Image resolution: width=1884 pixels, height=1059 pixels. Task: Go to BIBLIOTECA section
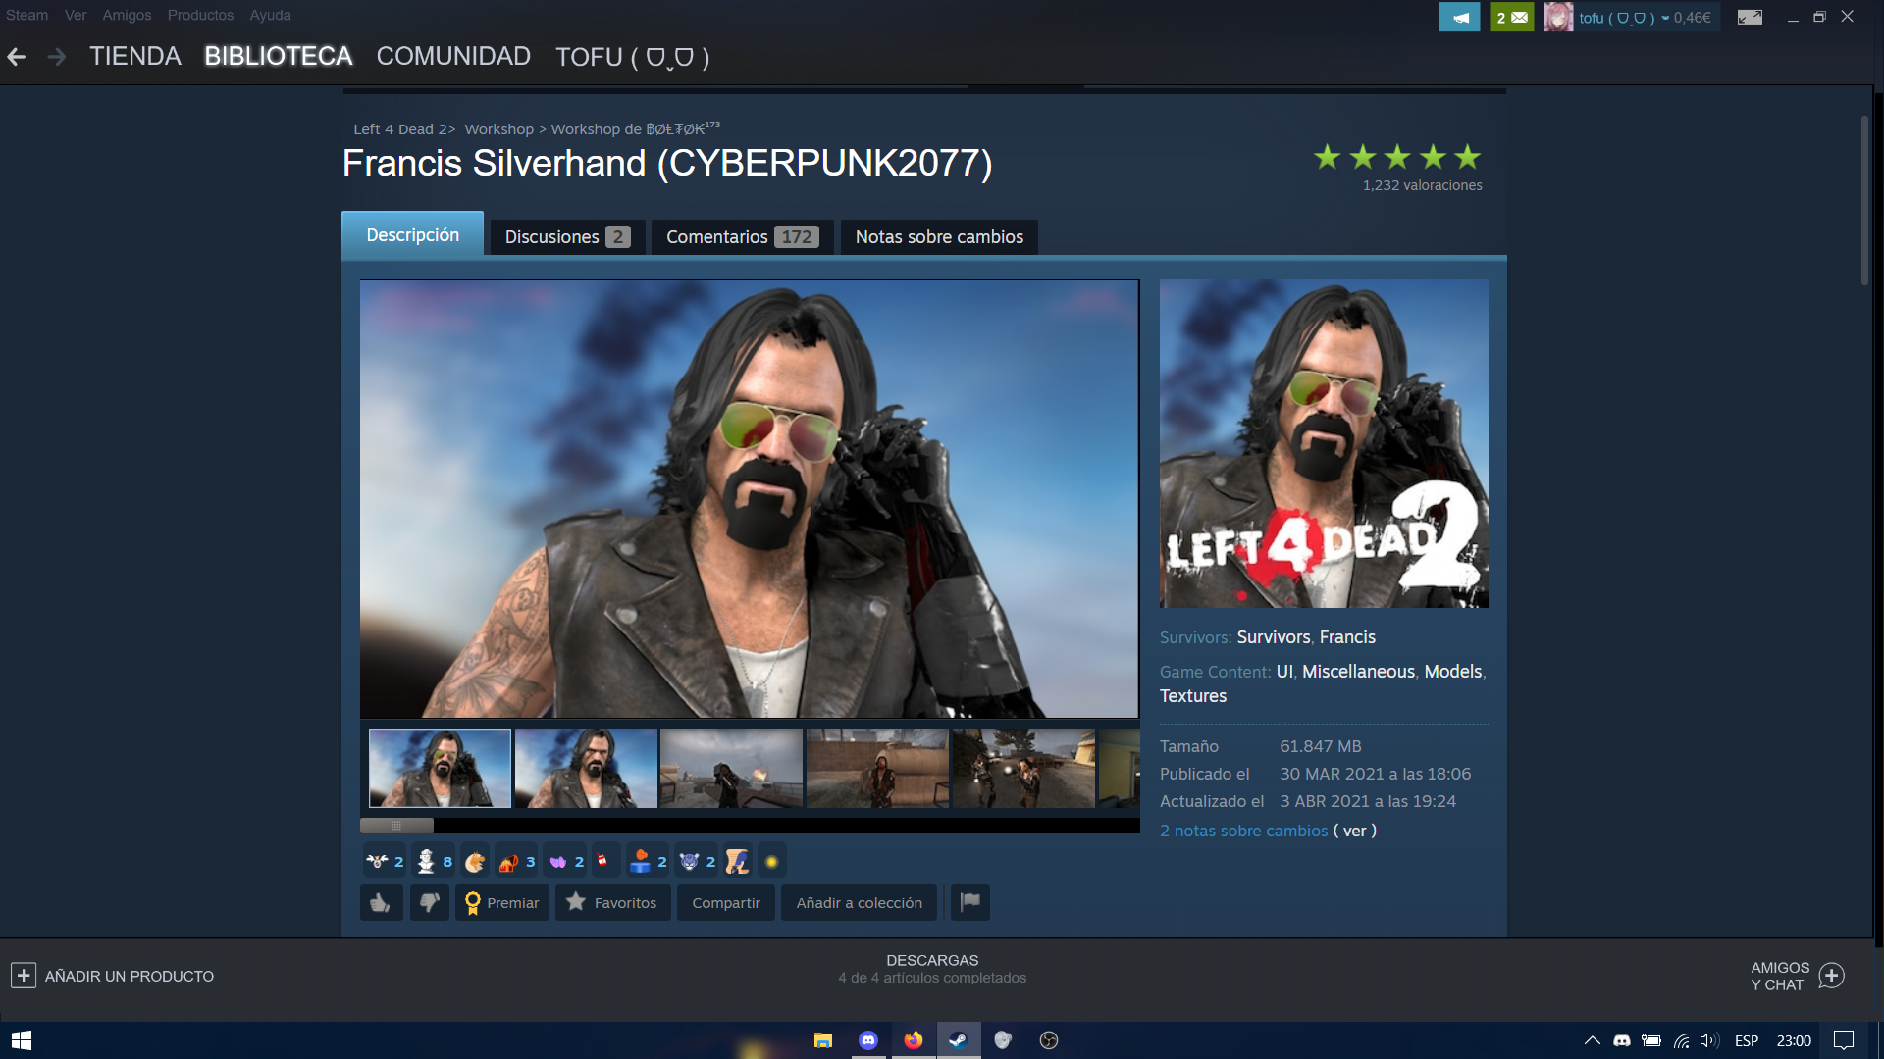point(278,56)
